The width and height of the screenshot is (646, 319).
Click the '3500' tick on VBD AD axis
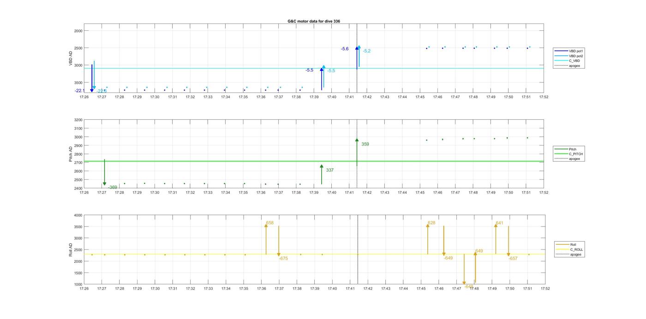pyautogui.click(x=78, y=83)
